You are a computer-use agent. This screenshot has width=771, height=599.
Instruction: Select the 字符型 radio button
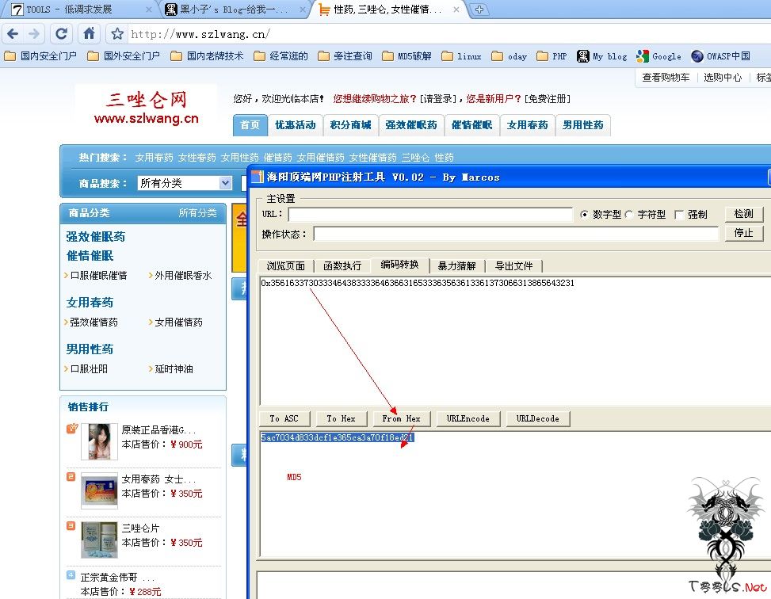pos(628,215)
